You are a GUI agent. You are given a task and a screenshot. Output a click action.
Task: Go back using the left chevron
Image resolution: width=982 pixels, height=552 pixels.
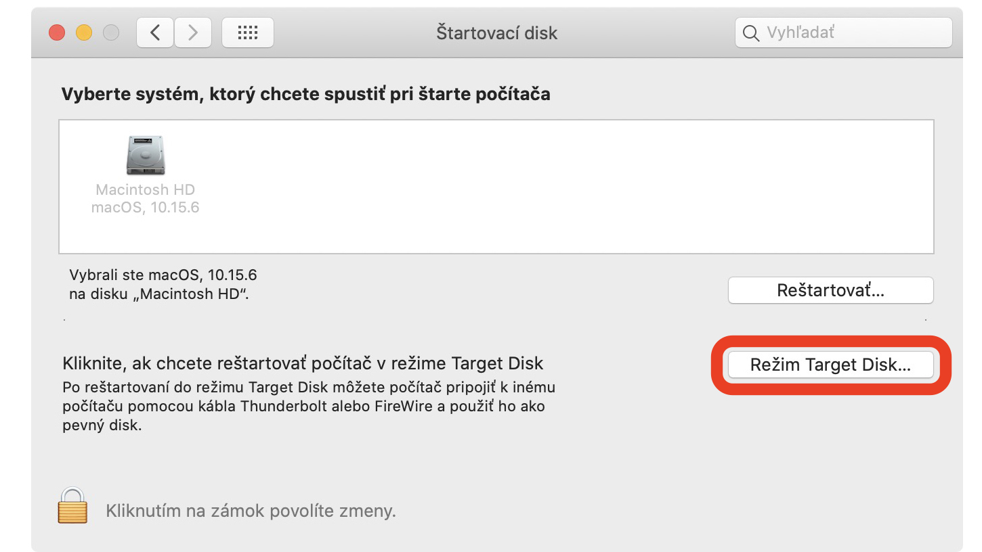point(155,32)
